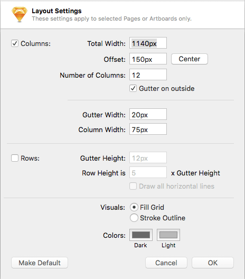Click the Gutter Height field

148,157
